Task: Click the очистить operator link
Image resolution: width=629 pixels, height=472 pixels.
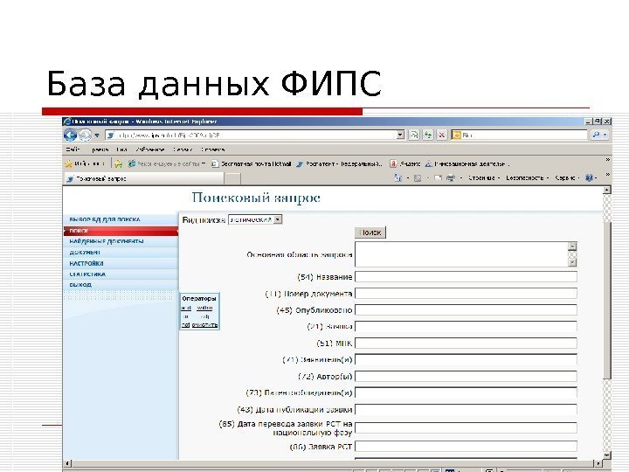Action: tap(204, 324)
